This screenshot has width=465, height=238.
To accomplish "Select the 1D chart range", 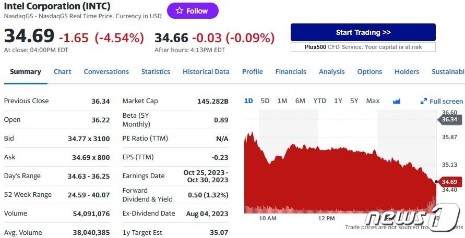I will (x=248, y=101).
